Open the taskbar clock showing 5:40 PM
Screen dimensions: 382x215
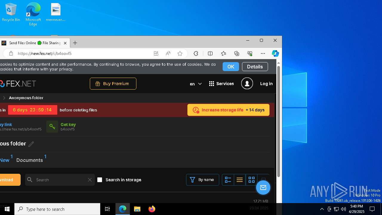point(357,209)
